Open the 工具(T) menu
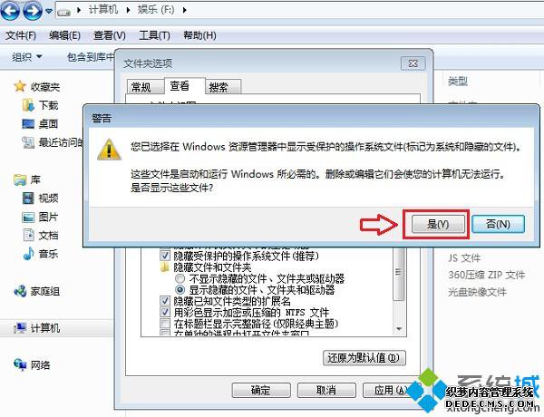 (154, 35)
